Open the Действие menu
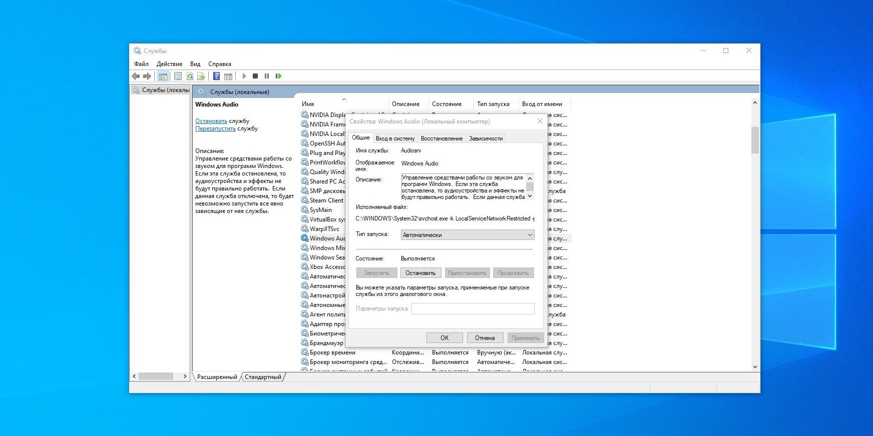873x436 pixels. [169, 64]
